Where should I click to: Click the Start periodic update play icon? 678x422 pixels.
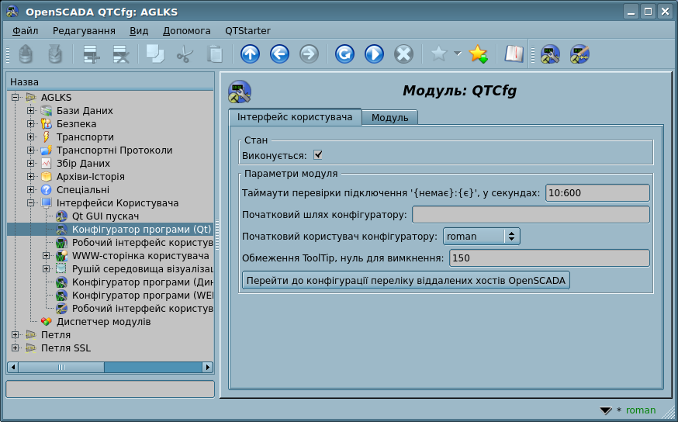(x=374, y=54)
